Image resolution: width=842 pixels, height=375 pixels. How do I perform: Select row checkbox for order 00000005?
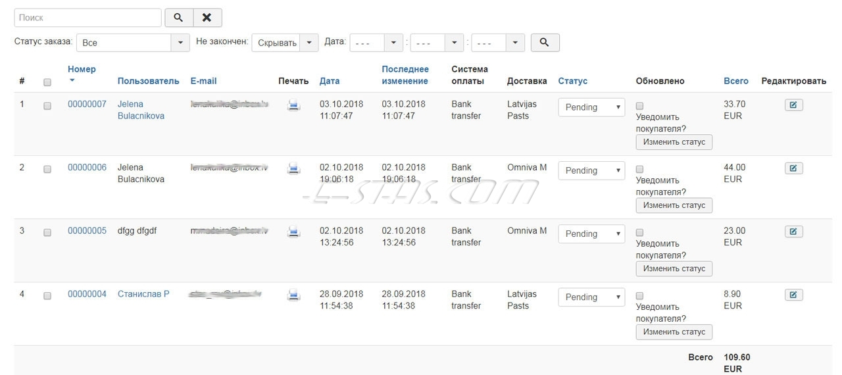click(x=47, y=232)
